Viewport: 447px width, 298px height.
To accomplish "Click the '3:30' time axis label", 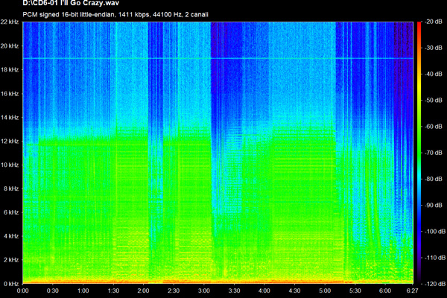I will (x=234, y=291).
